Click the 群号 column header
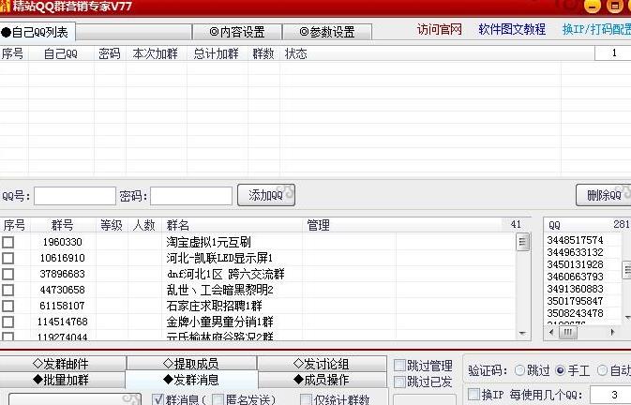This screenshot has height=405, width=631. tap(63, 225)
